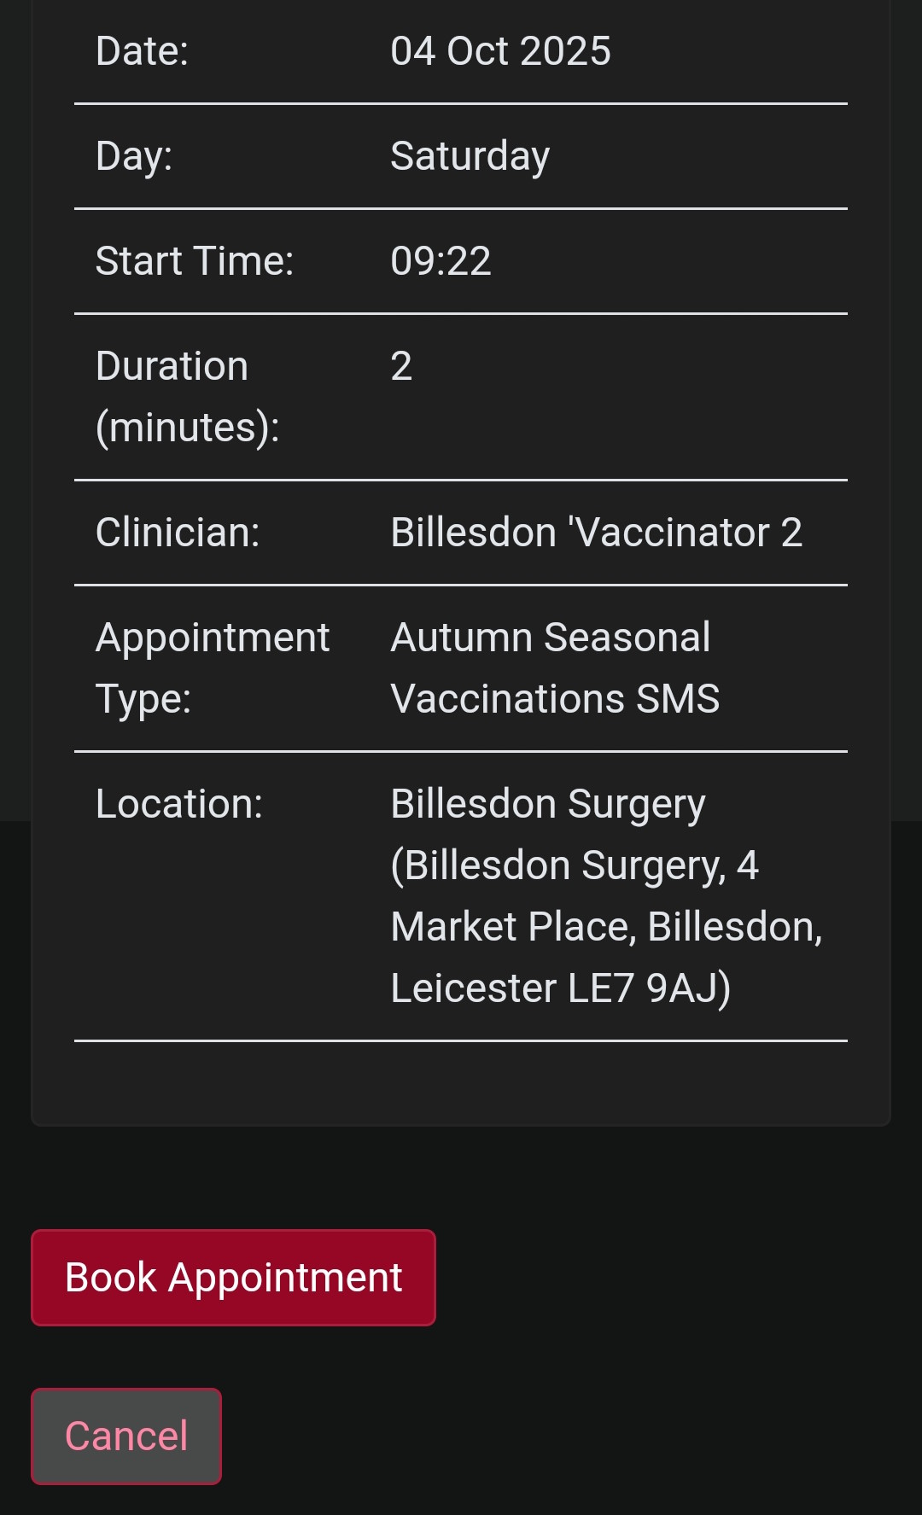Viewport: 922px width, 1515px height.
Task: Click the 09:22 start time value
Action: pos(441,261)
